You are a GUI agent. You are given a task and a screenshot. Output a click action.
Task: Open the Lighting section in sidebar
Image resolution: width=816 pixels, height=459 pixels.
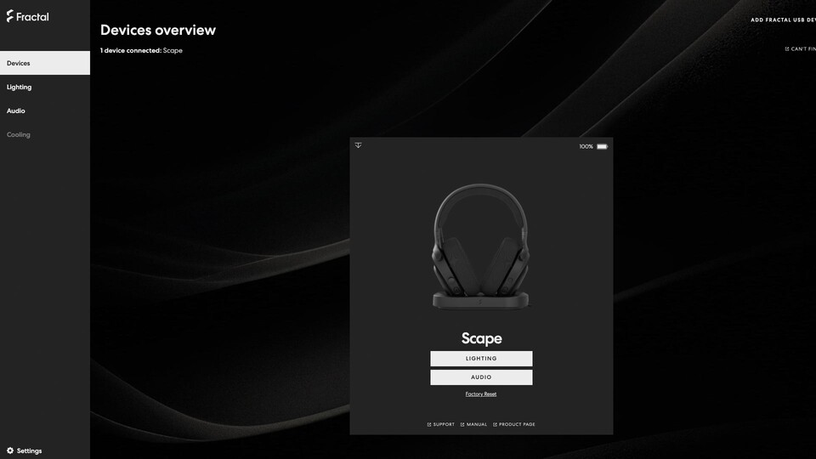[45, 87]
